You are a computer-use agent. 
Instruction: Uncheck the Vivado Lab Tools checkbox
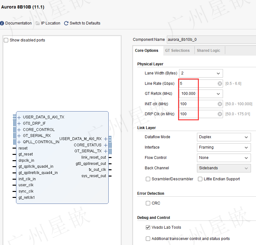click(148, 227)
